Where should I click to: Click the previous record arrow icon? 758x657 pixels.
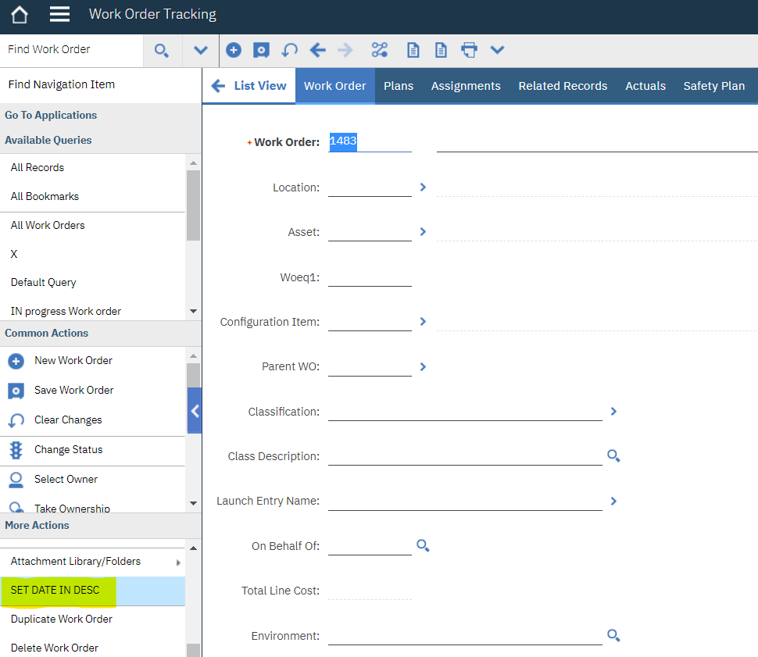317,49
